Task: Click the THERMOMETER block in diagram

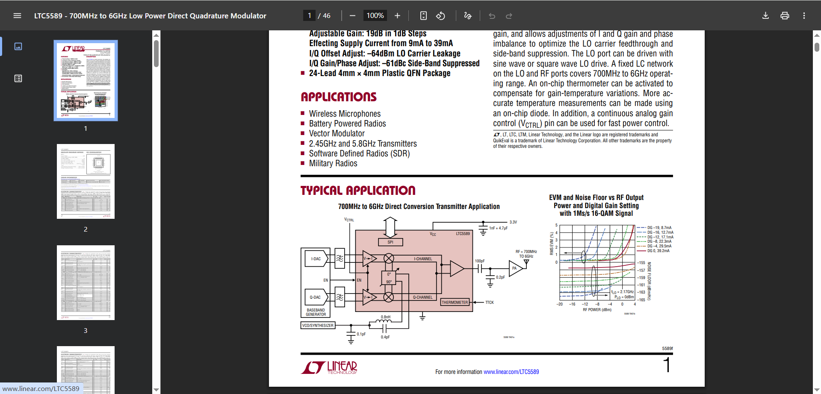Action: click(x=455, y=302)
